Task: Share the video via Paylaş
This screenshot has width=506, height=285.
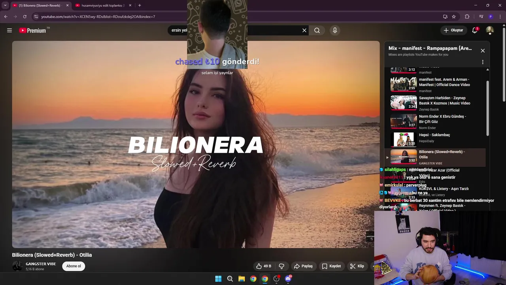Action: click(303, 266)
